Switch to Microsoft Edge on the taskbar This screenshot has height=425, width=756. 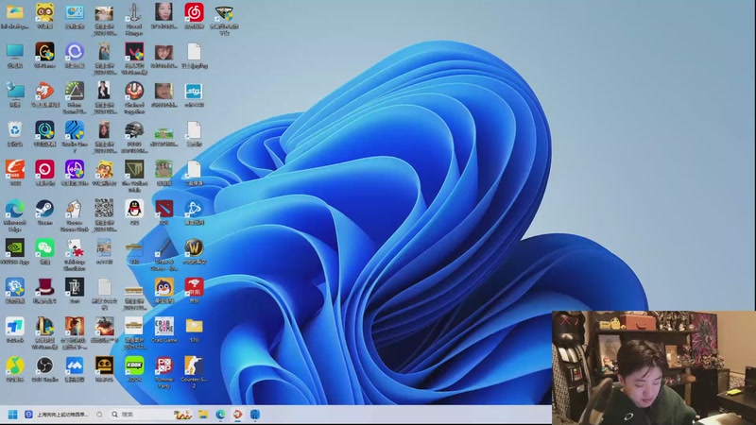(220, 415)
